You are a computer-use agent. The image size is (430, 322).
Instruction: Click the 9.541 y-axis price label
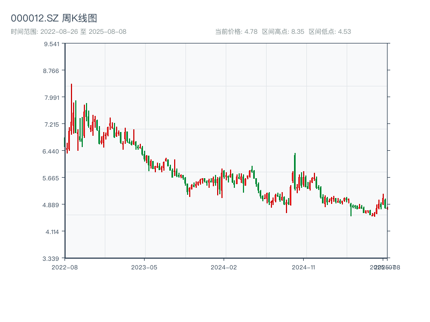coord(52,43)
